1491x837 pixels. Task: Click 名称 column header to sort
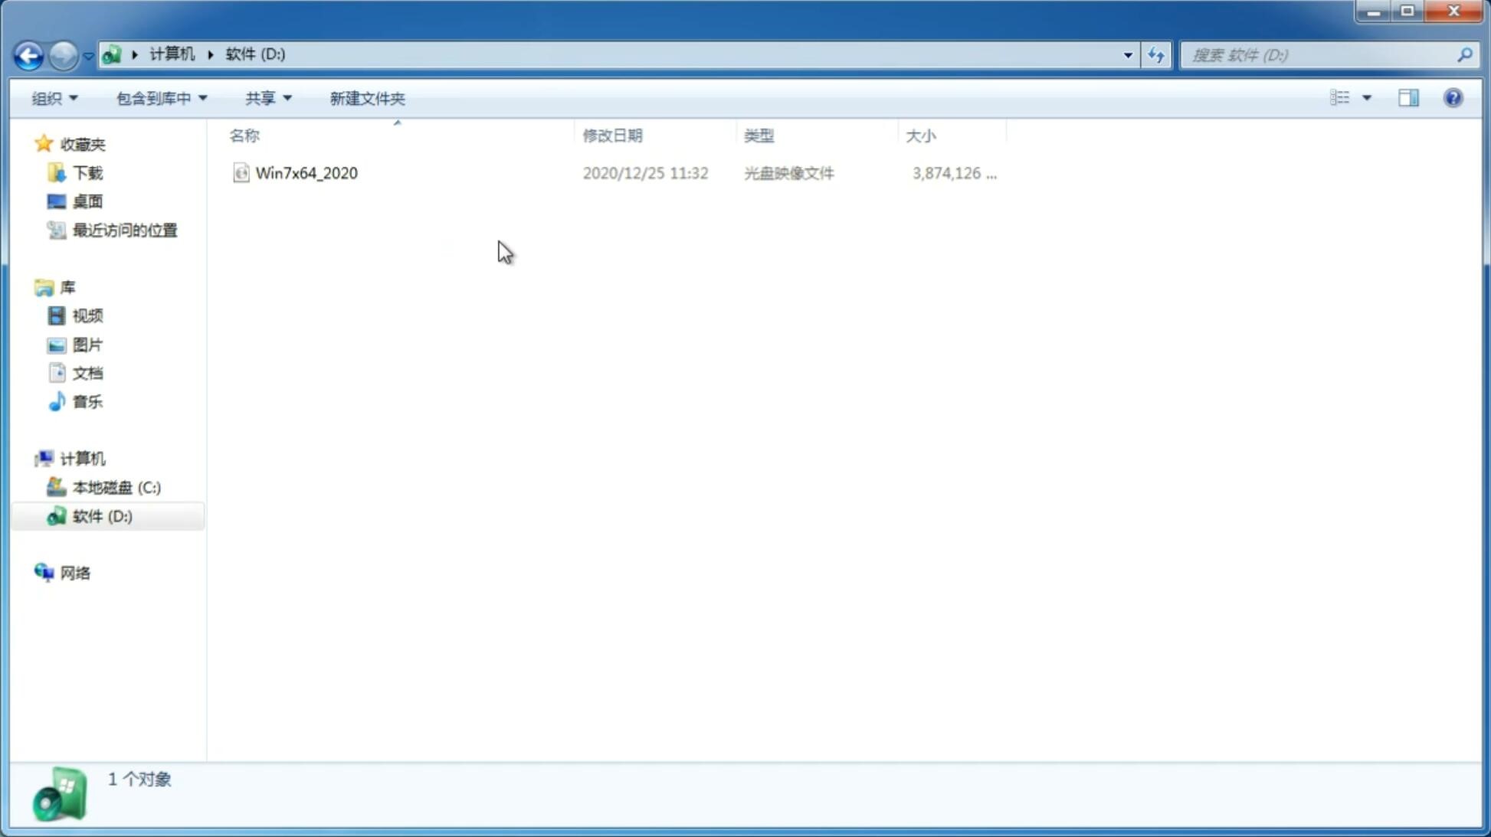point(244,135)
